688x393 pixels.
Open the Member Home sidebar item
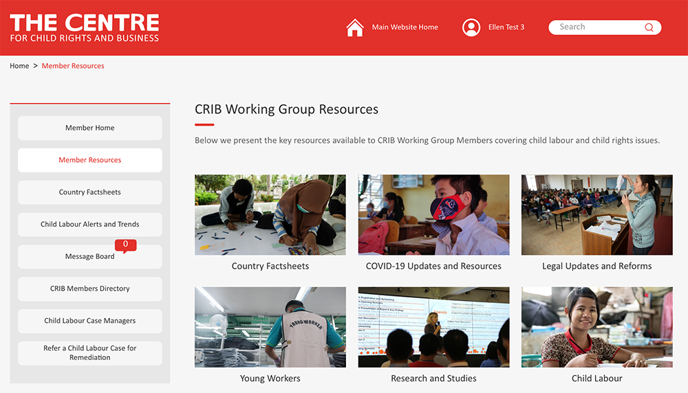[90, 128]
